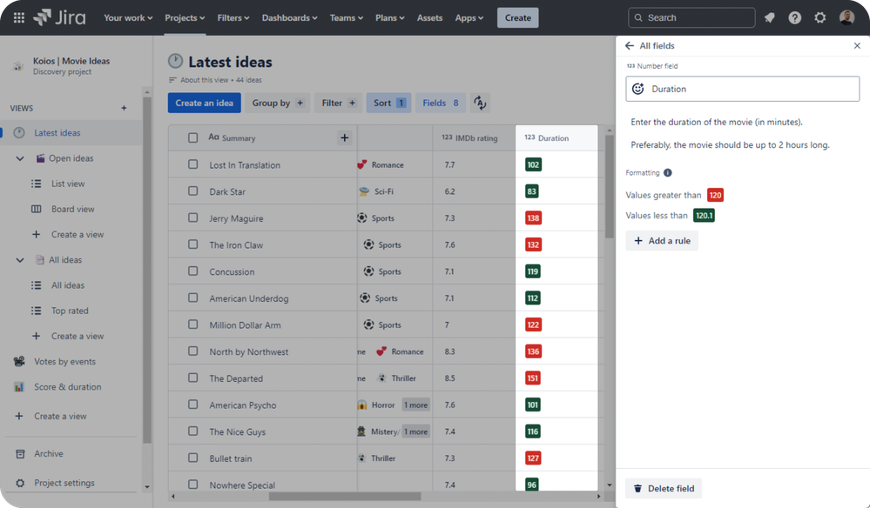Click the Duration field name input
870x508 pixels.
pos(742,89)
